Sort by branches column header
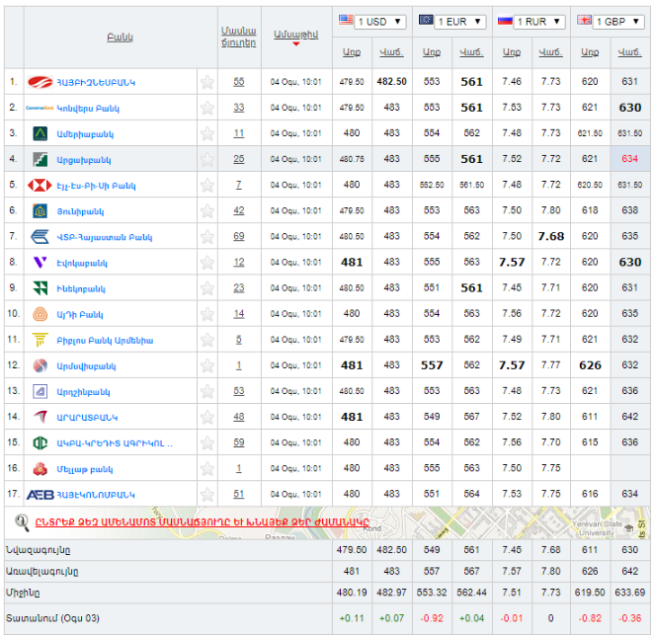The width and height of the screenshot is (654, 637). point(238,37)
